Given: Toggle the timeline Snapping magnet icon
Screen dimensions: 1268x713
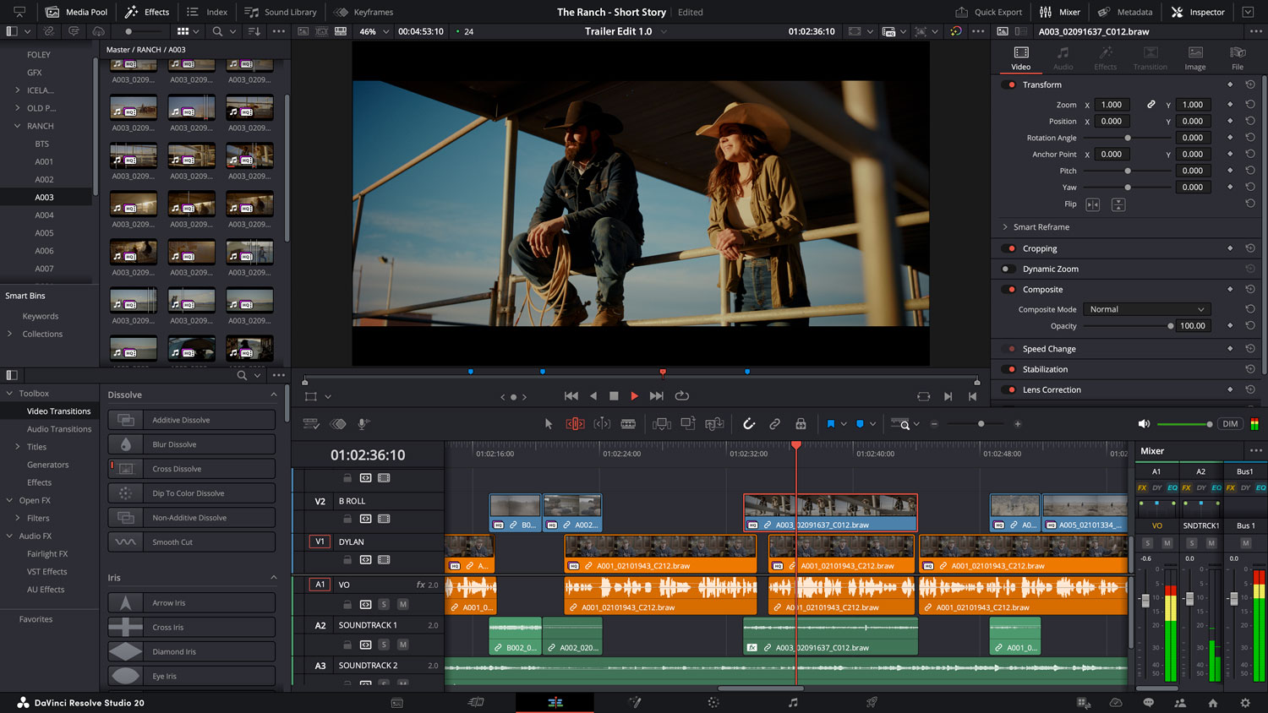Looking at the screenshot, I should [x=749, y=424].
